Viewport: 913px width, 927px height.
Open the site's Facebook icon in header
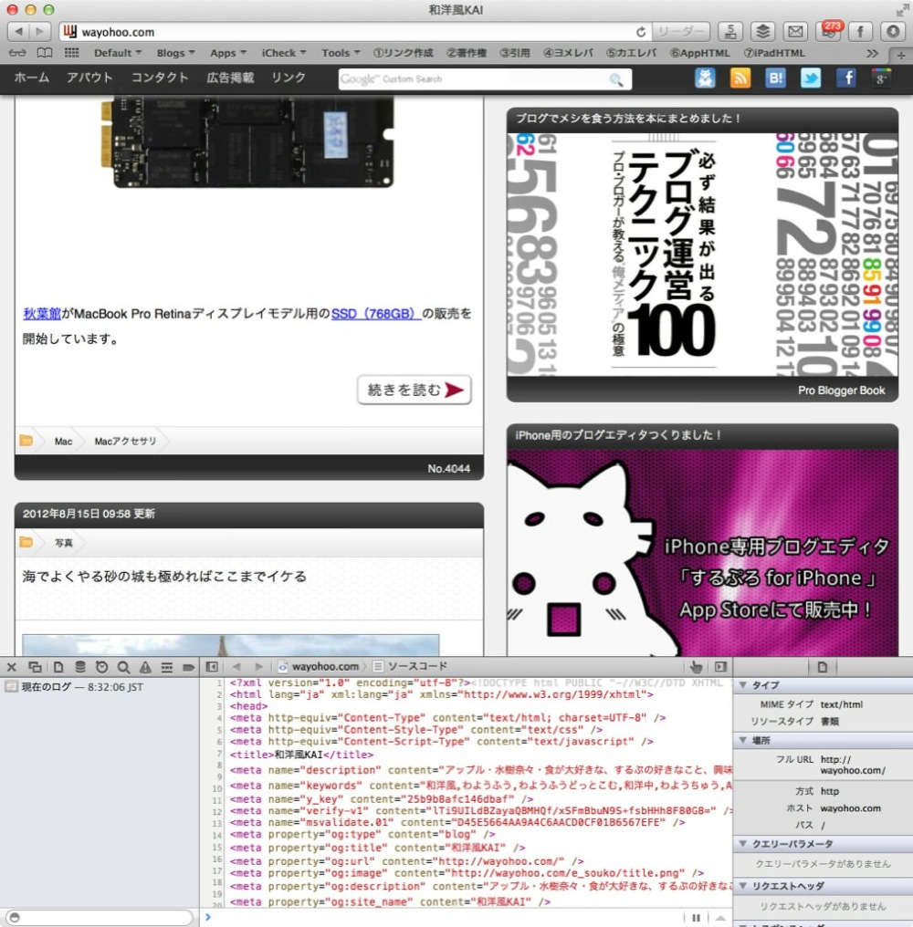[x=846, y=78]
